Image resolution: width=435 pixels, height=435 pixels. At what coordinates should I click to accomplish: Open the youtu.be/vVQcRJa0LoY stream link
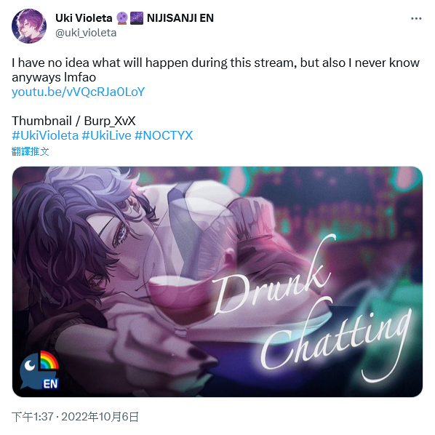79,92
